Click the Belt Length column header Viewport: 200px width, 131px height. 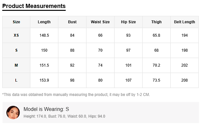tap(184, 22)
